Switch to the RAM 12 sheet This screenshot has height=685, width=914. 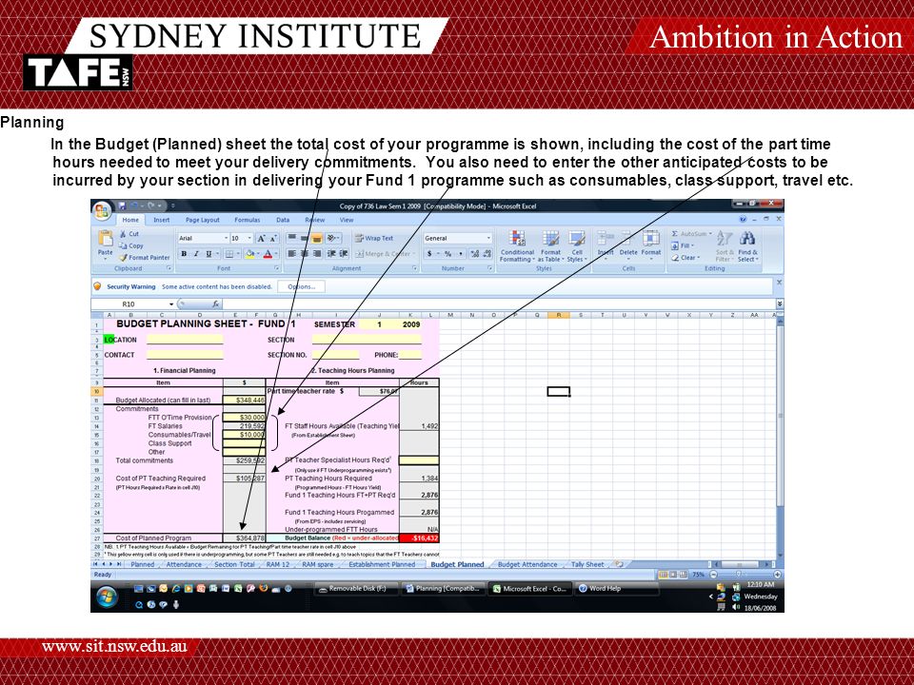tap(278, 564)
